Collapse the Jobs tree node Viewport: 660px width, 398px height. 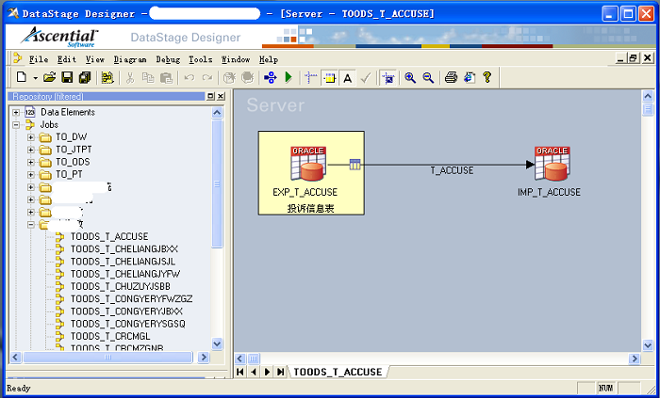(x=16, y=125)
